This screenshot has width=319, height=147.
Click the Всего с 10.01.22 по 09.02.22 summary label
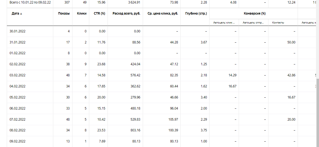[29, 2]
